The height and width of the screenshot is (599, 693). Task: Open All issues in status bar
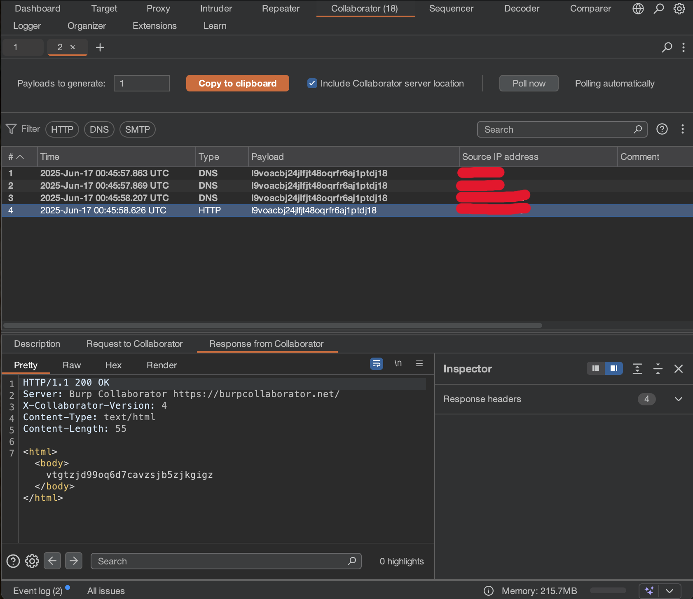[x=106, y=591]
